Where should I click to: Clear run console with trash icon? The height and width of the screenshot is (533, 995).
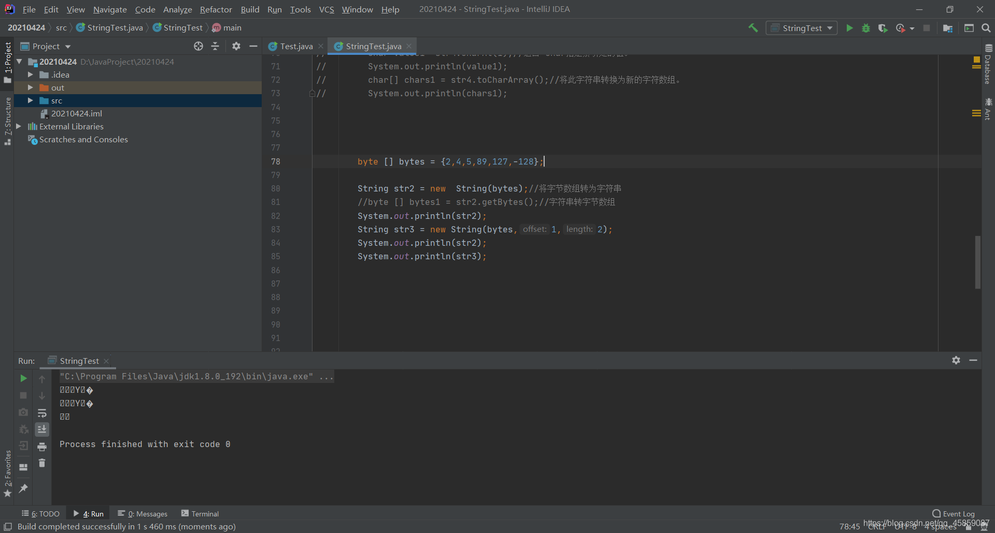[42, 463]
